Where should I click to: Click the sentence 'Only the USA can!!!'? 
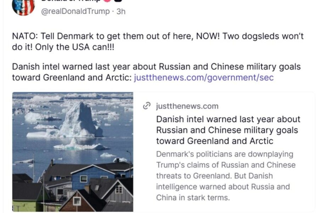tap(74, 47)
